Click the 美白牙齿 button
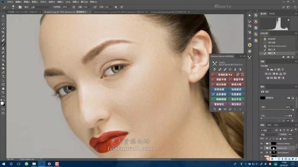Screen dimensions: 298x167 point(236,99)
